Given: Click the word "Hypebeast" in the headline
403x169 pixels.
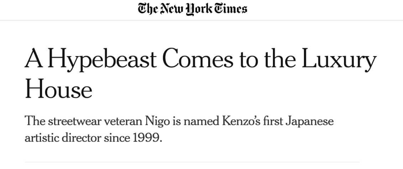Looking at the screenshot, I should tap(102, 60).
